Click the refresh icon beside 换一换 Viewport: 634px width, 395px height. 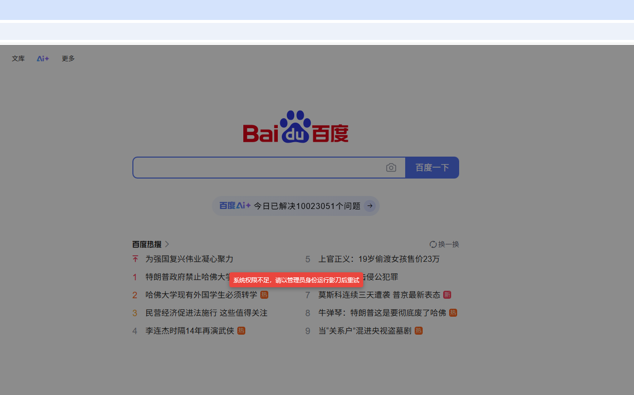[433, 244]
